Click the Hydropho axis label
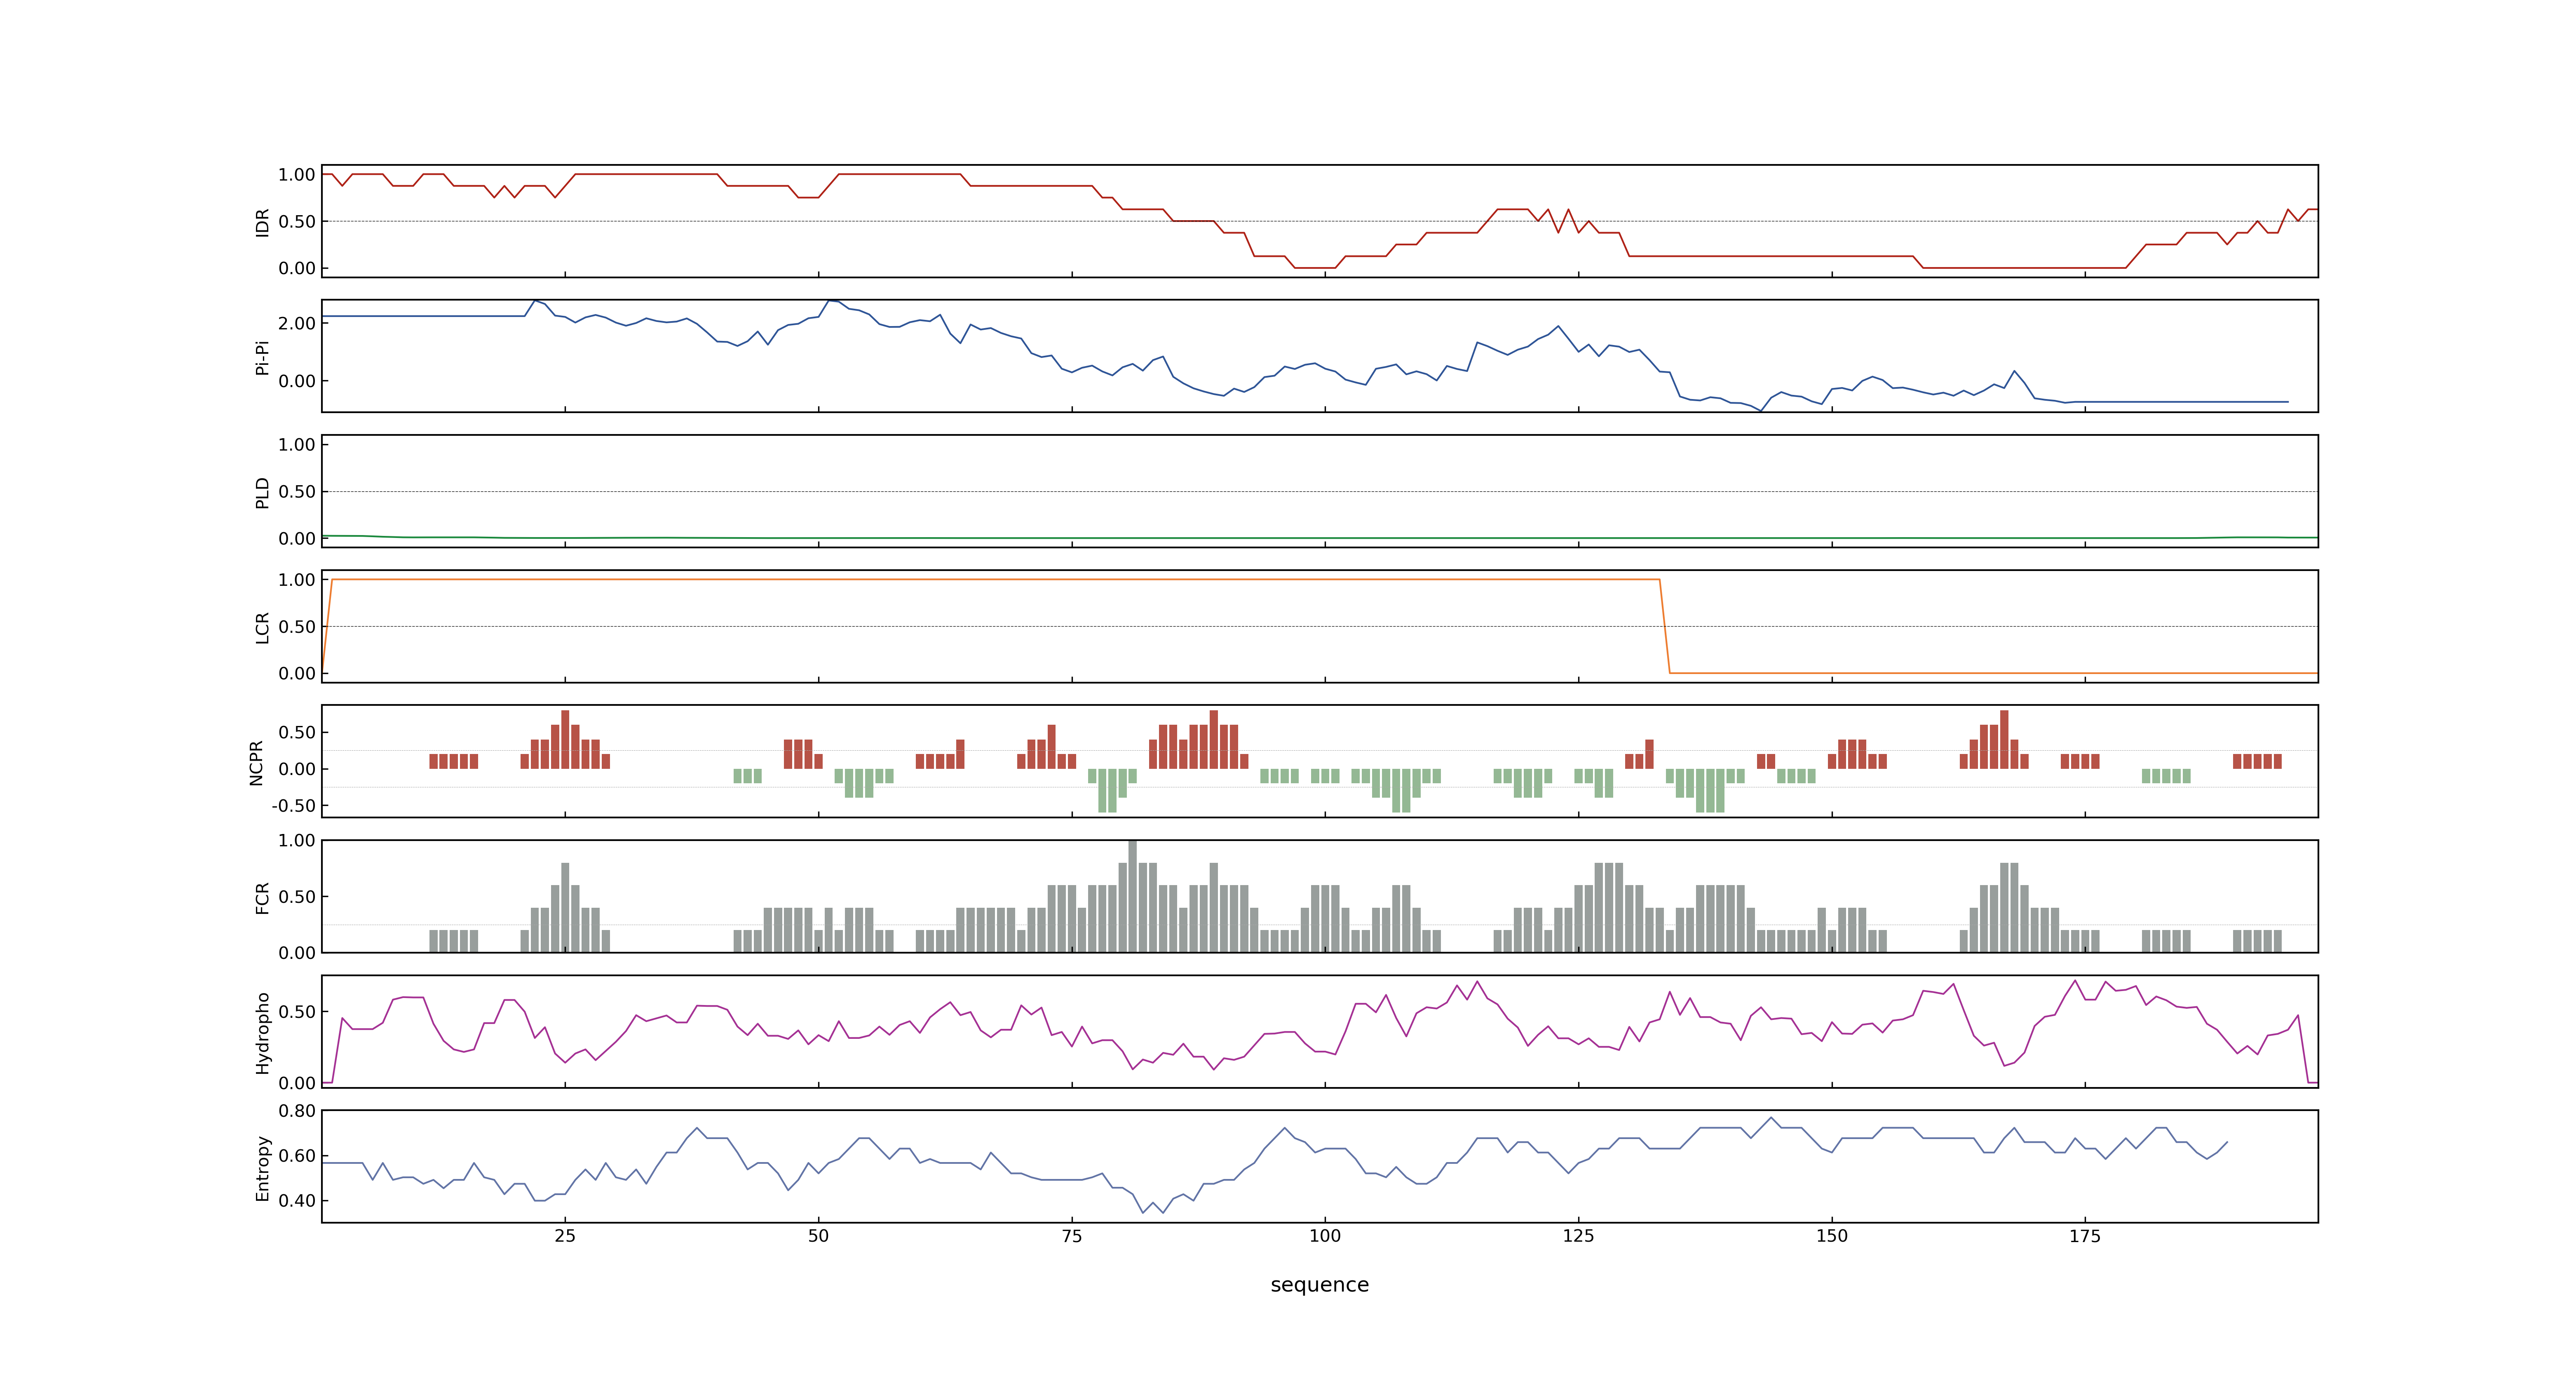Image resolution: width=2576 pixels, height=1374 pixels. 263,1033
